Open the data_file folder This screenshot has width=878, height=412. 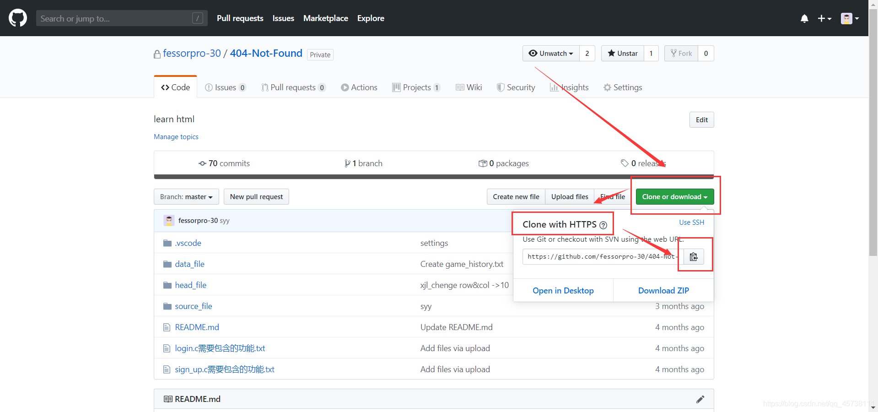(x=189, y=264)
